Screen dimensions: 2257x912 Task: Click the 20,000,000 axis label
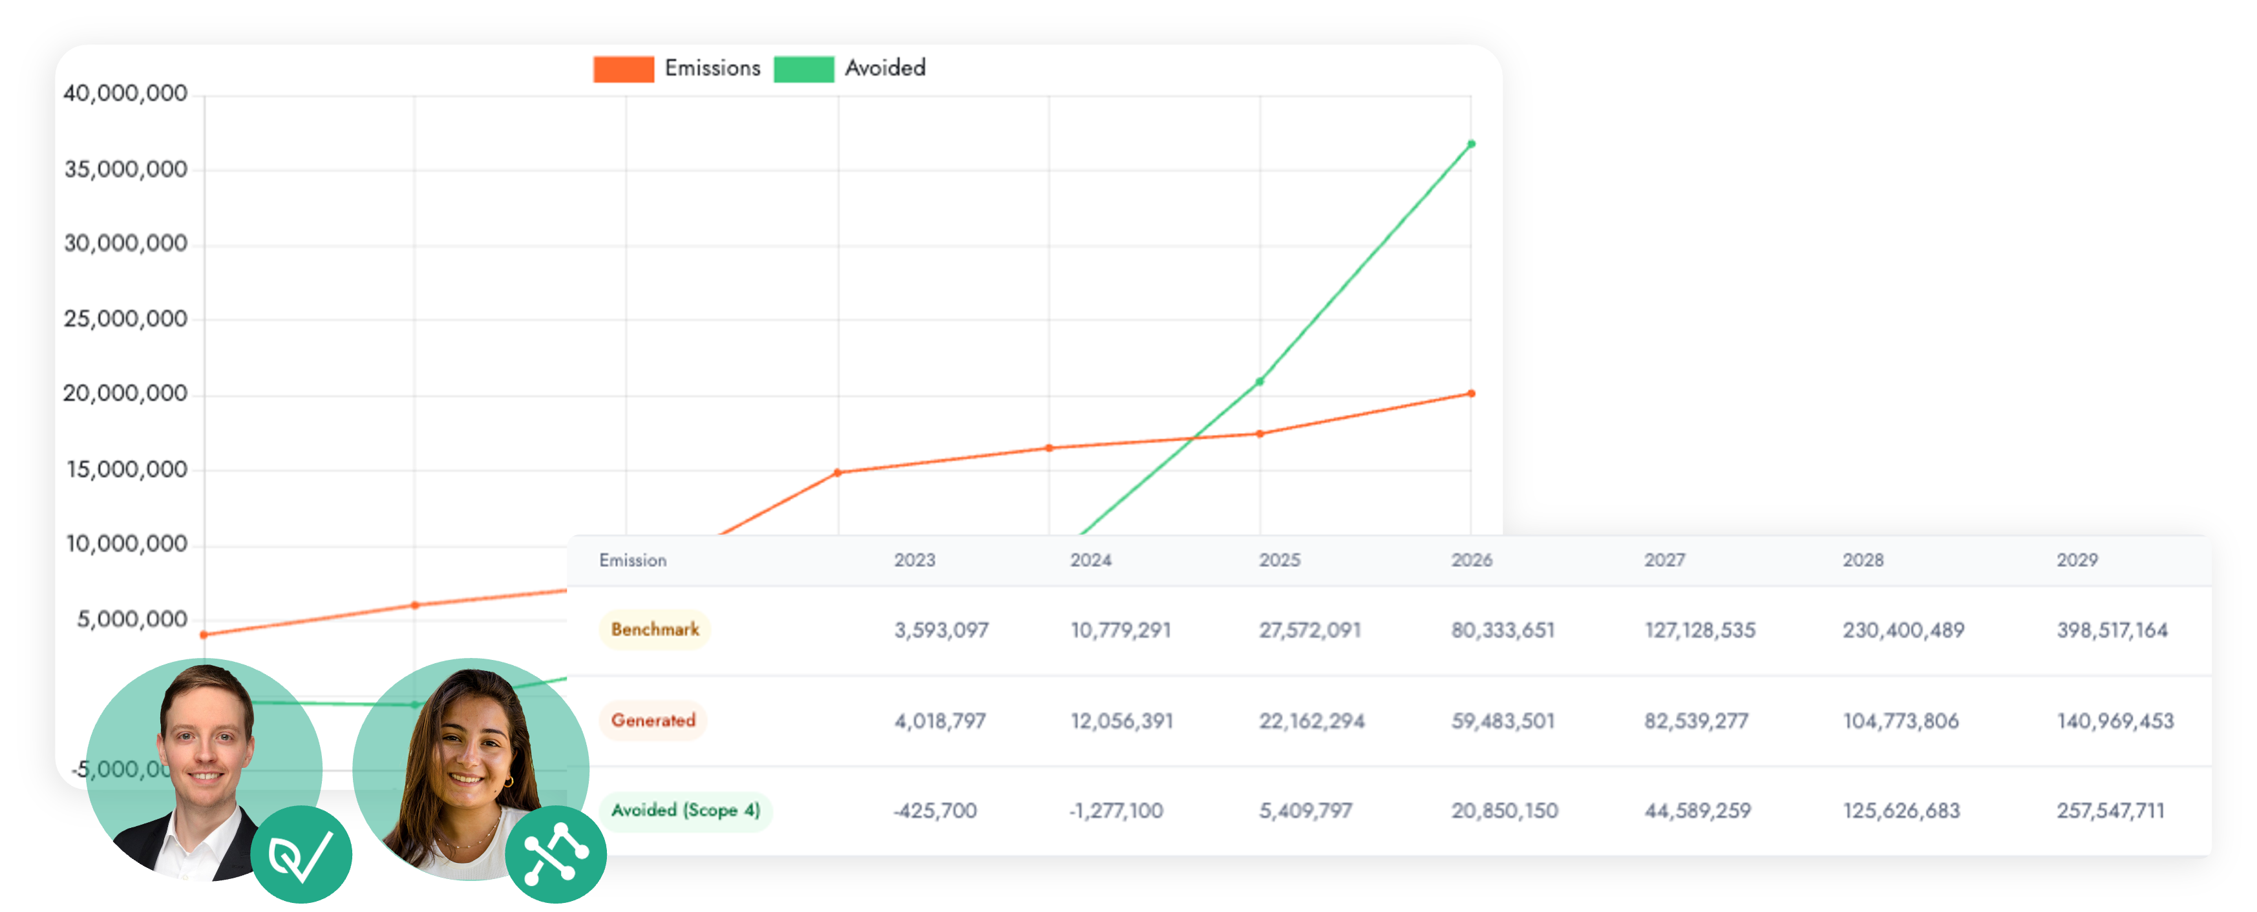point(125,394)
